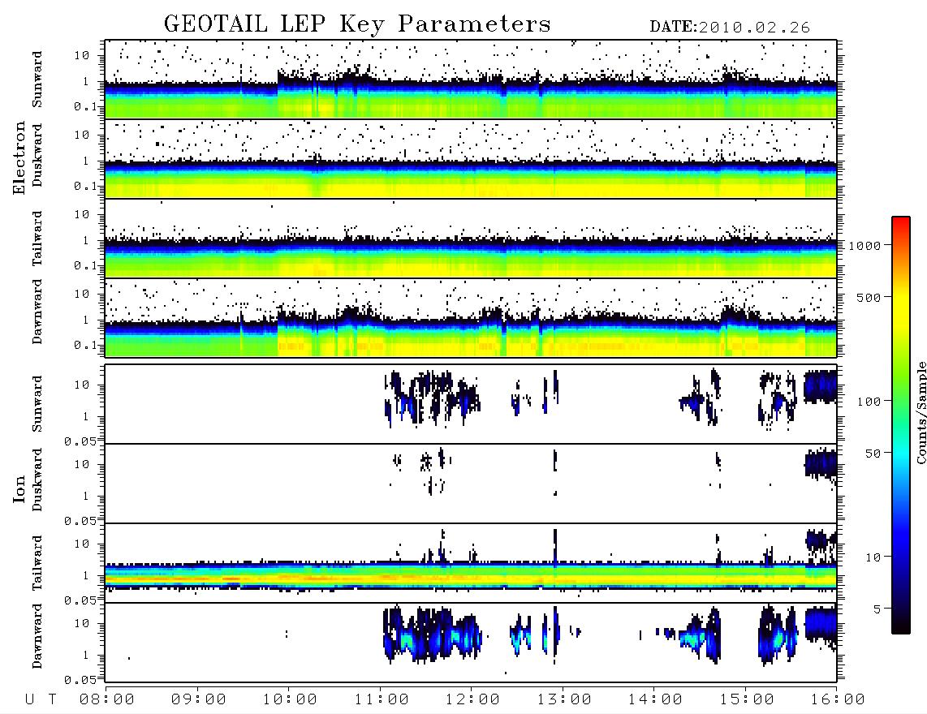
Task: Click the "DATE:2010.02.26" label
Action: pyautogui.click(x=730, y=28)
